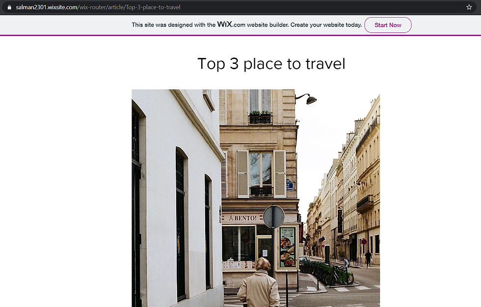The height and width of the screenshot is (307, 481).
Task: Click the black wall lamp in the photo
Action: pyautogui.click(x=306, y=99)
